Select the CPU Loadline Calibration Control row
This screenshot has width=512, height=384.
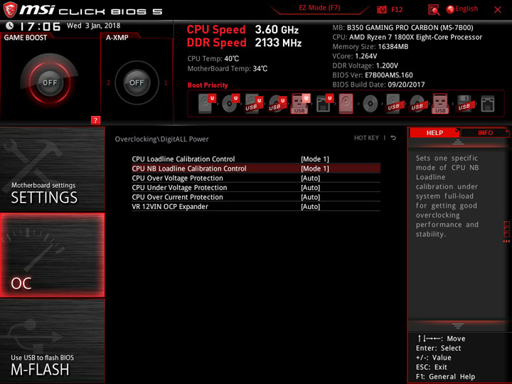point(256,159)
